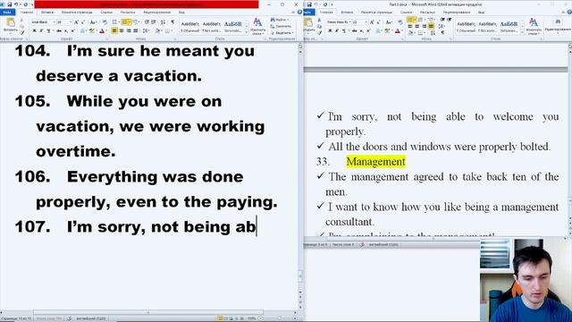Apply Heading style in right Word window
572x322 pixels.
(x=509, y=26)
